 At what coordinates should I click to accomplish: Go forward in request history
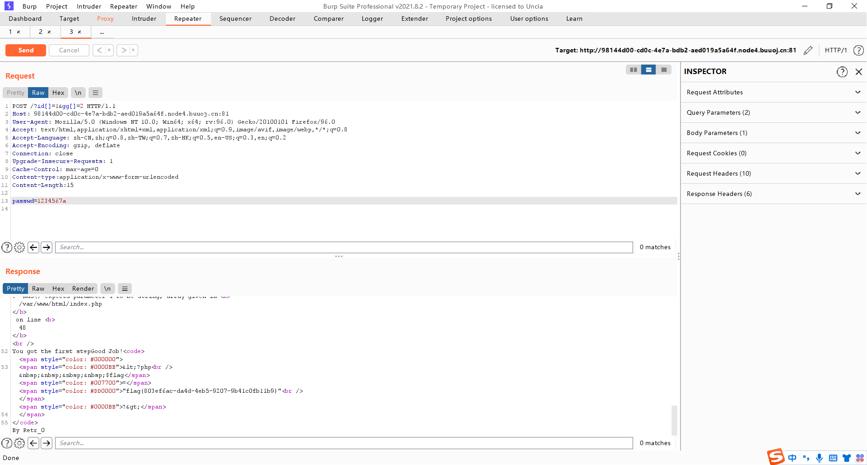124,50
